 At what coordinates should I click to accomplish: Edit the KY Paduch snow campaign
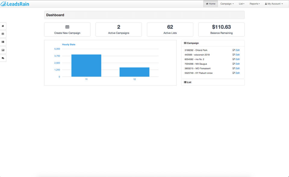click(236, 73)
